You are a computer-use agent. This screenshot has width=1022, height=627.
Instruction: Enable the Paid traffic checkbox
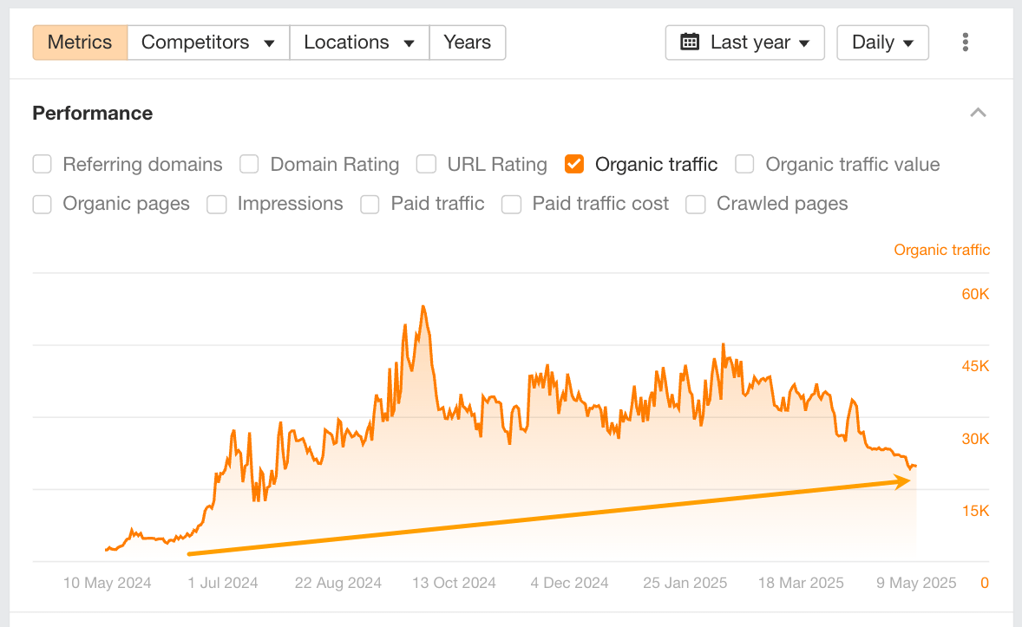370,204
